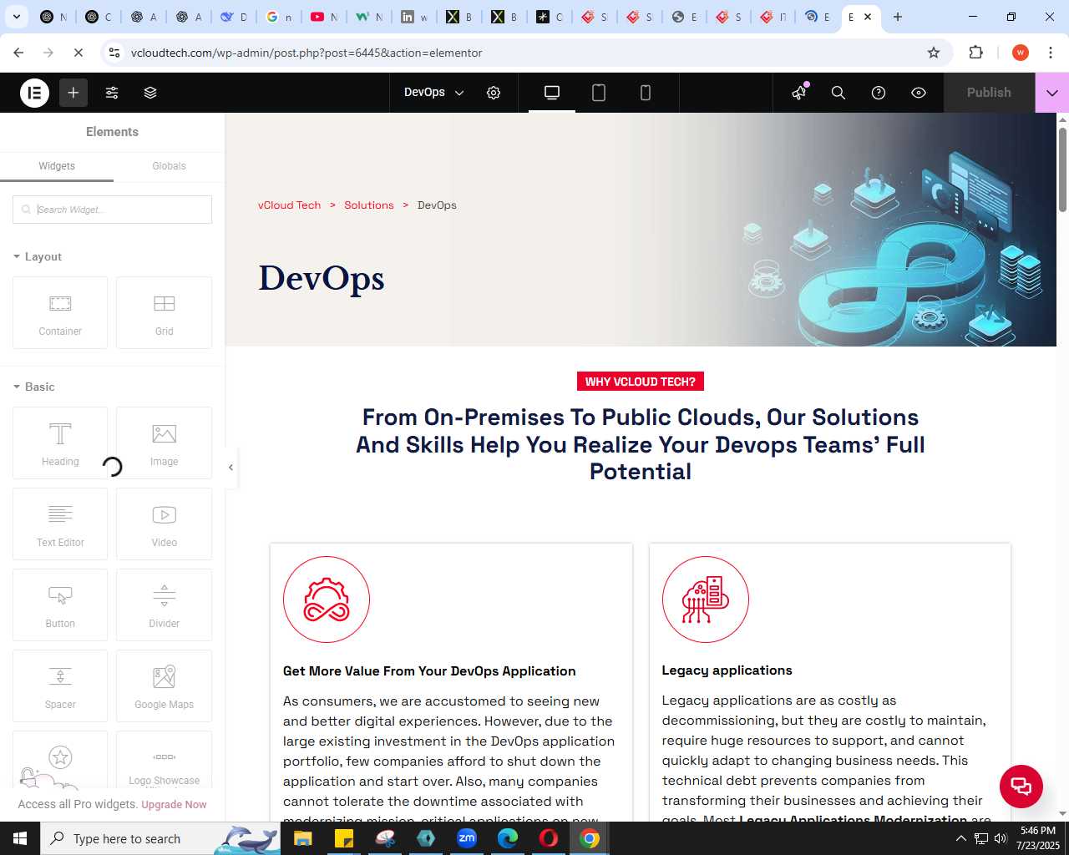Screen dimensions: 1069x855
Task: Select the Video widget
Action: coord(165,524)
